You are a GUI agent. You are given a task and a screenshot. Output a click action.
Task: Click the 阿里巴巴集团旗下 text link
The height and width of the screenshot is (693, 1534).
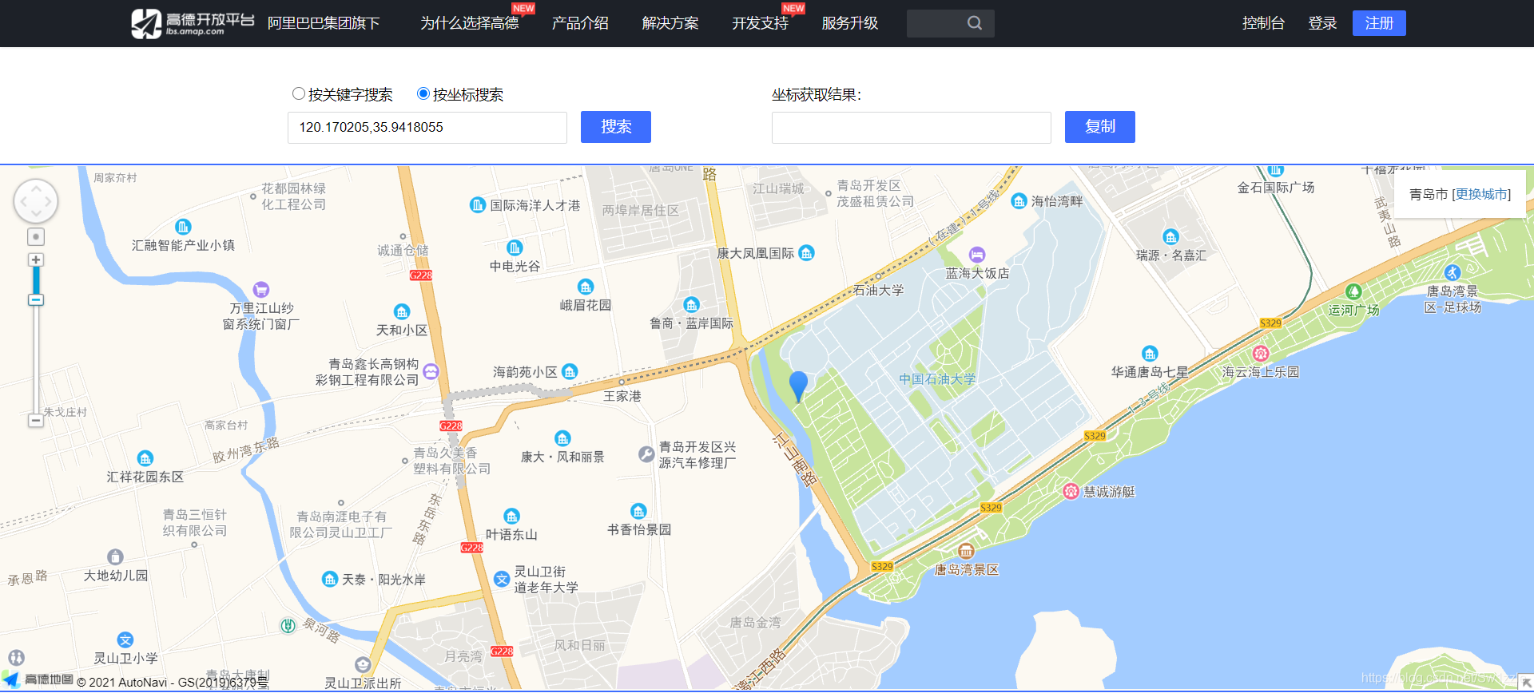324,23
